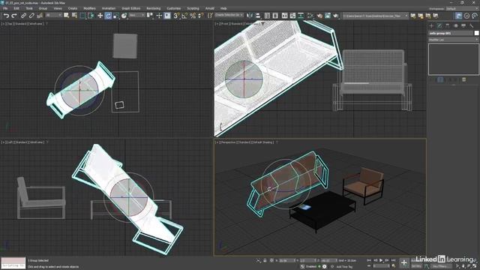The width and height of the screenshot is (480, 270).
Task: Click the Align tool icon
Action: (258, 16)
